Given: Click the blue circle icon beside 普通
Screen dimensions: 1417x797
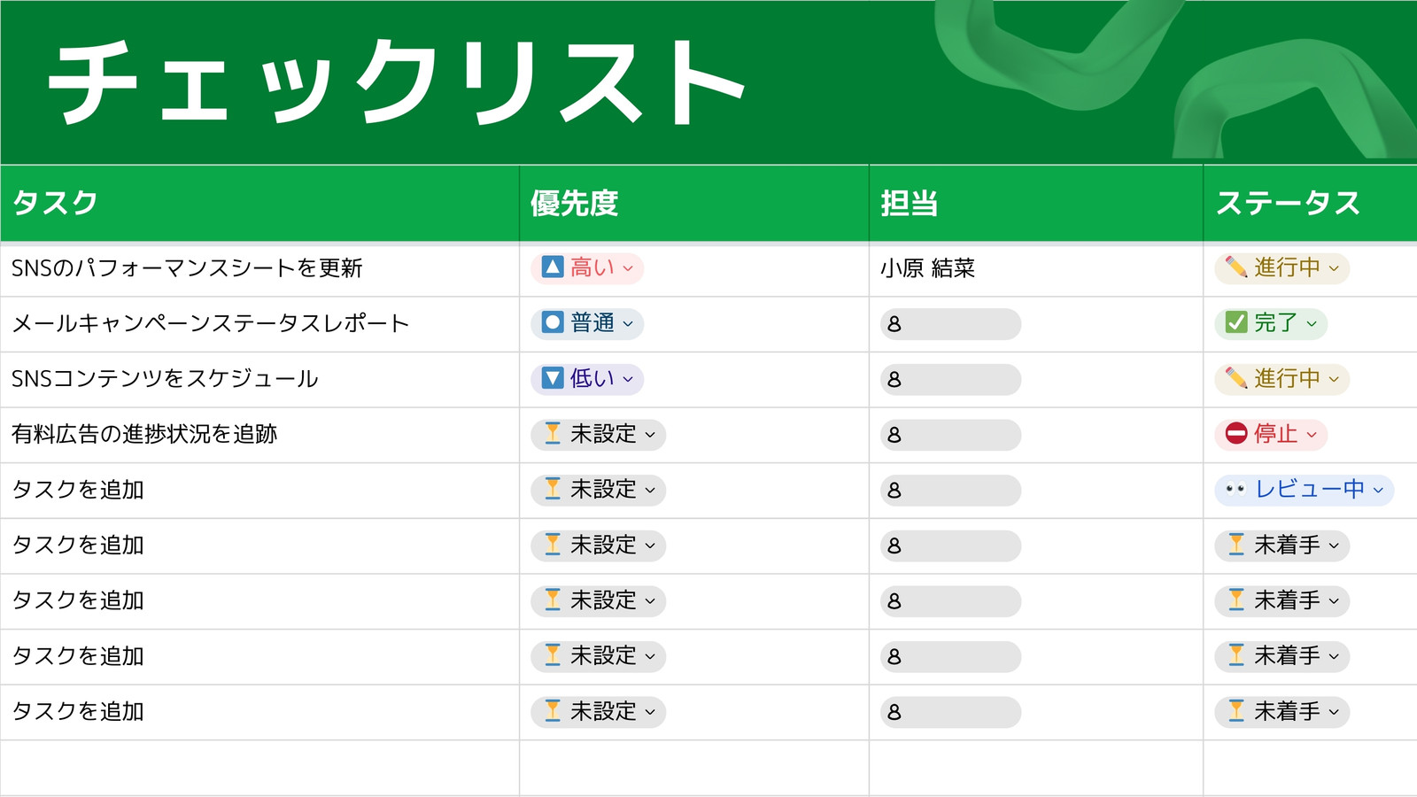Looking at the screenshot, I should pyautogui.click(x=553, y=322).
